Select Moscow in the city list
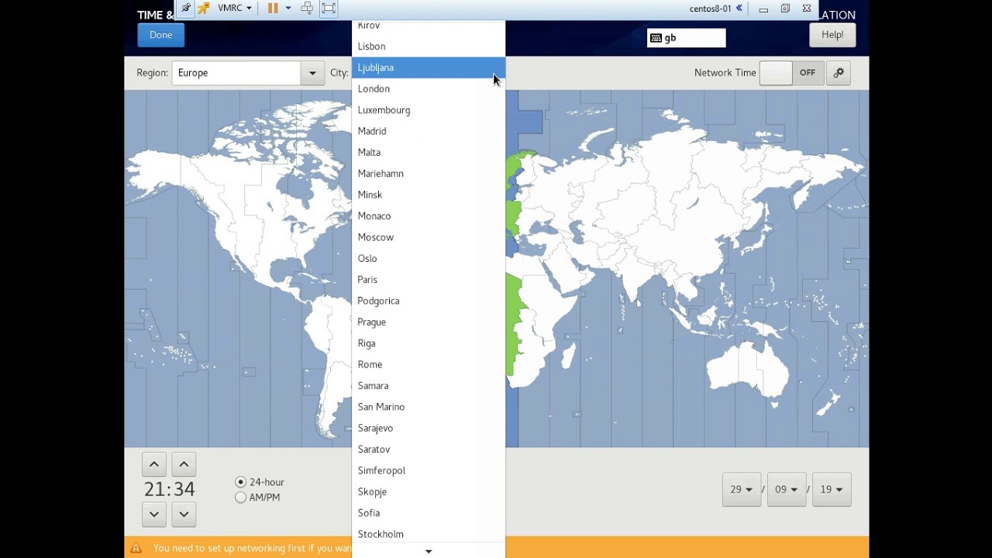Screen dimensions: 992x558 coord(429,237)
